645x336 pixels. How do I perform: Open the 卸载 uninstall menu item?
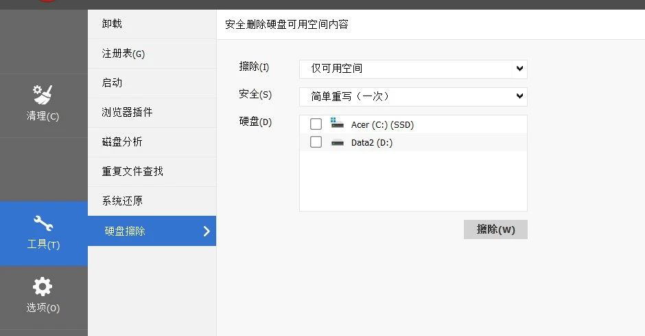point(152,24)
